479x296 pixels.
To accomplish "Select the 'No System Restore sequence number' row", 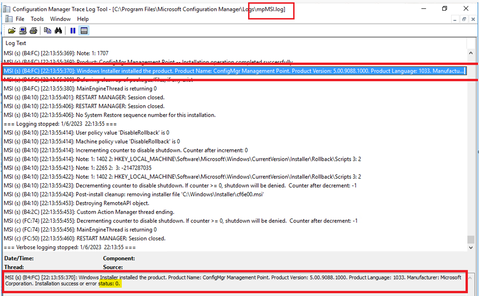I will [x=235, y=115].
